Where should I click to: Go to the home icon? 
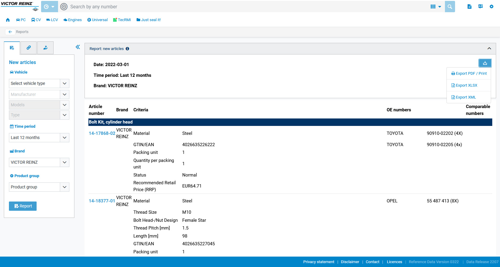point(8,20)
